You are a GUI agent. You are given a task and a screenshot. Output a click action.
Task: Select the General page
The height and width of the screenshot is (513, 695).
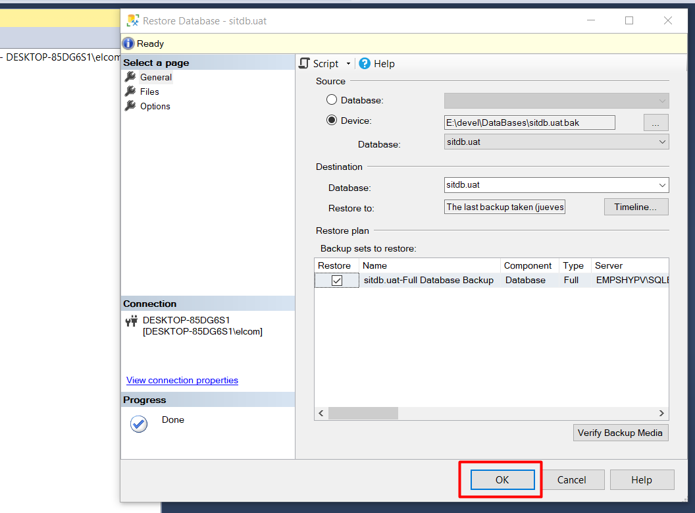click(155, 77)
